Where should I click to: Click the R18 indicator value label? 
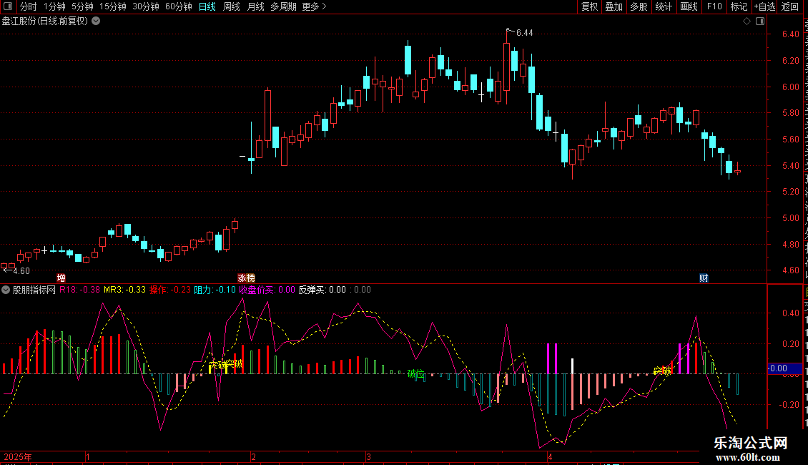[79, 290]
